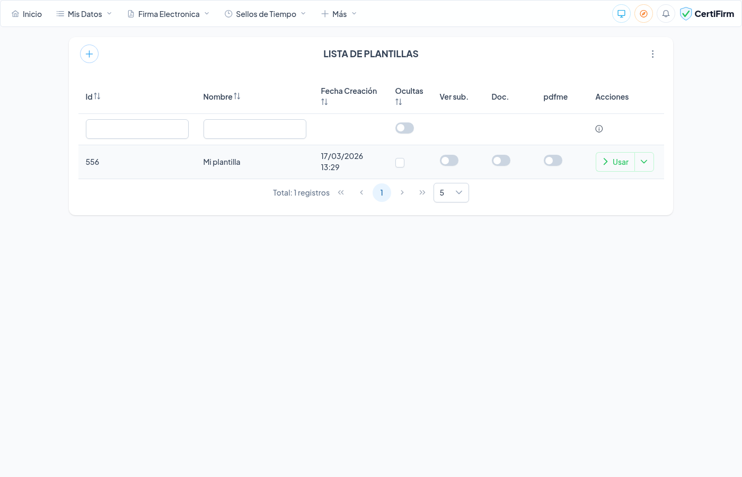The height and width of the screenshot is (477, 742).
Task: Sort the table by Id column
Action: pyautogui.click(x=97, y=96)
